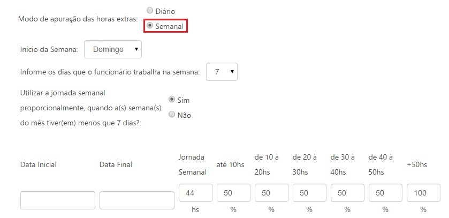Click the Sim label text
This screenshot has height=218, width=449.
pos(183,100)
